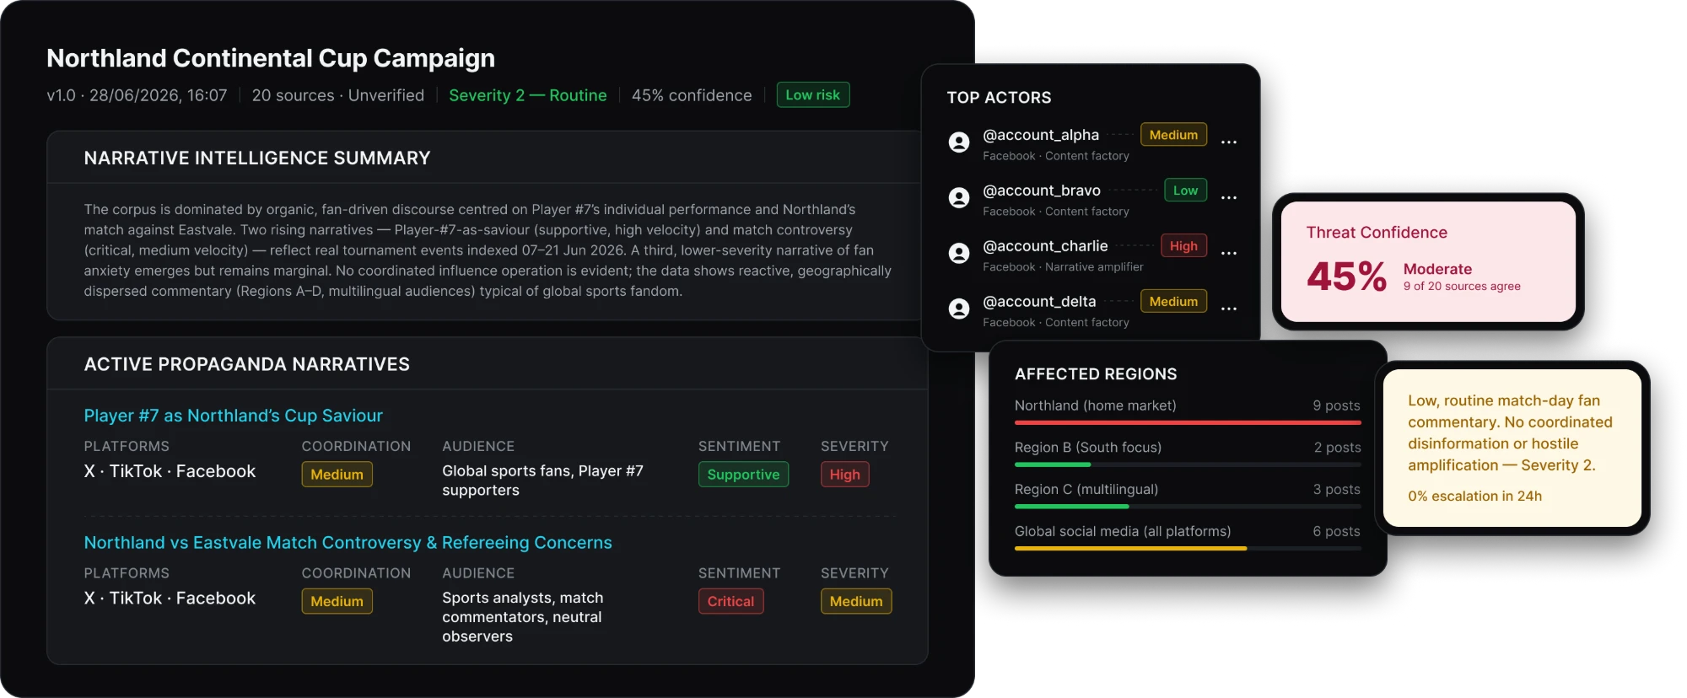Click the Medium coordination badge for Player #7 narrative

pyautogui.click(x=337, y=475)
